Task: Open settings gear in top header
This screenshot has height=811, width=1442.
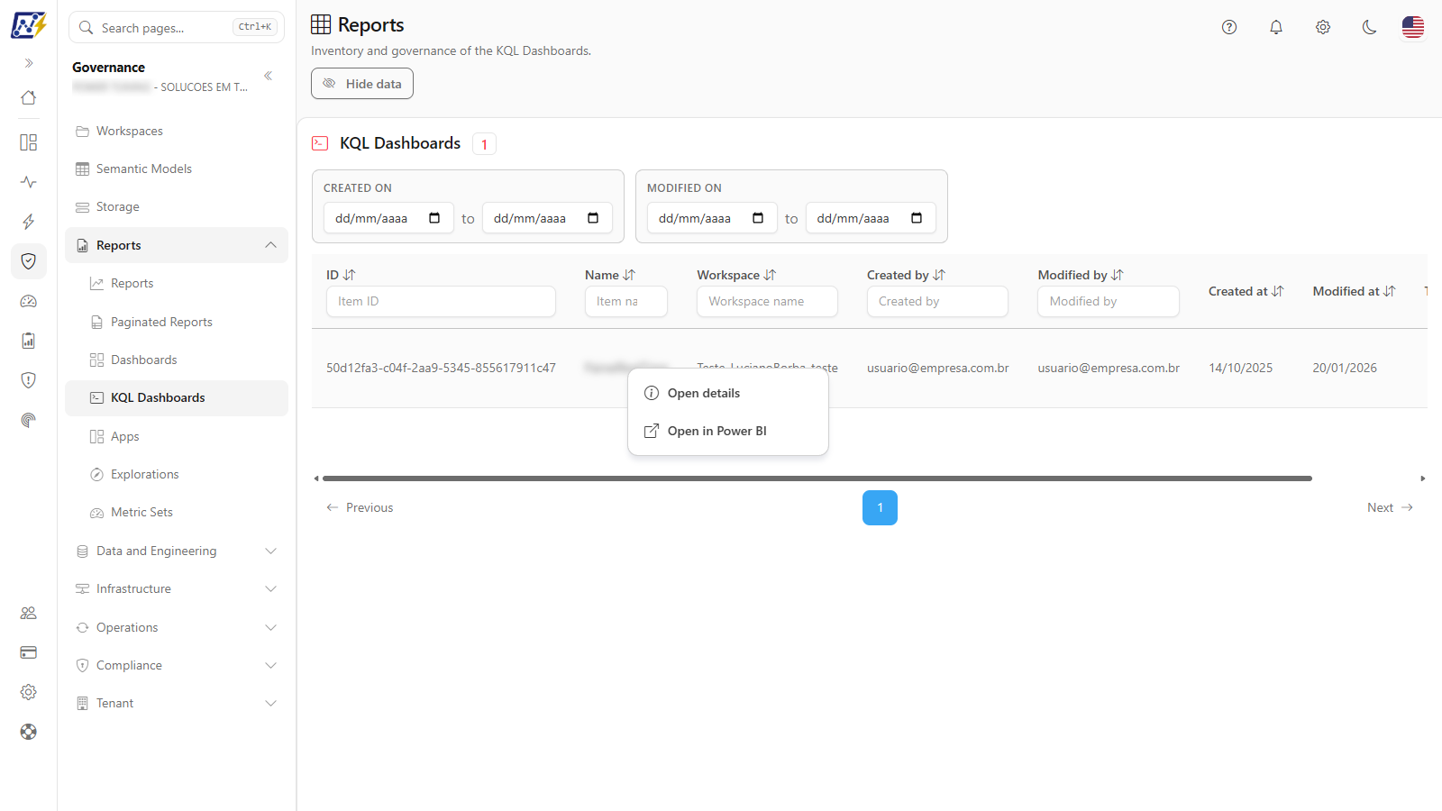Action: pyautogui.click(x=1323, y=27)
